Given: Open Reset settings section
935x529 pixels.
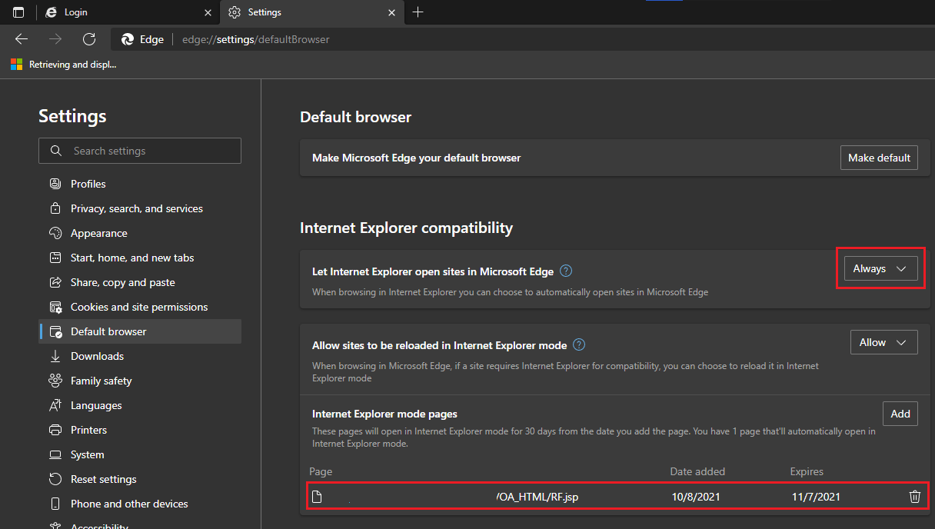Looking at the screenshot, I should [103, 478].
